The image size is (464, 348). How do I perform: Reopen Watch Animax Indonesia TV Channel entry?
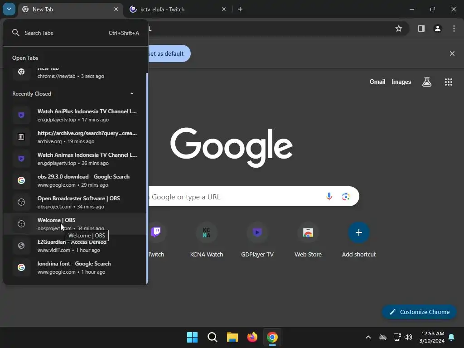click(x=75, y=159)
